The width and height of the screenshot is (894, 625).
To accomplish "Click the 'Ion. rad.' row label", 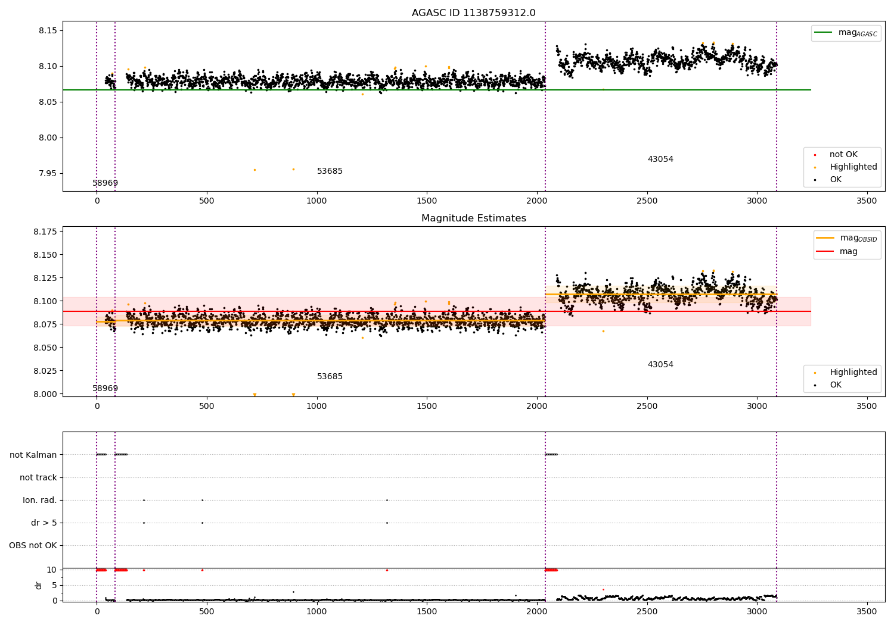I will coord(40,500).
